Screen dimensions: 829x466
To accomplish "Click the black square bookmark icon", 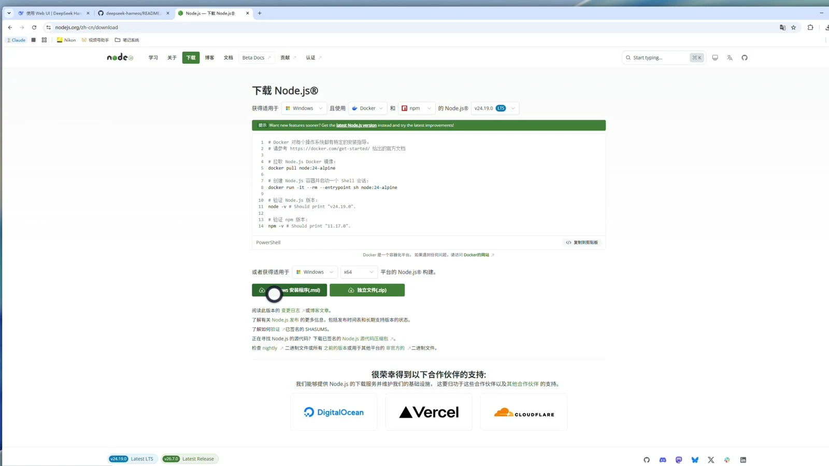I will coord(33,40).
